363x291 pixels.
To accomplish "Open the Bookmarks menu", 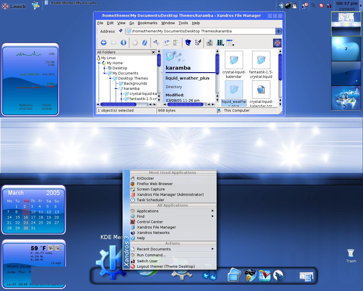I will tap(147, 23).
